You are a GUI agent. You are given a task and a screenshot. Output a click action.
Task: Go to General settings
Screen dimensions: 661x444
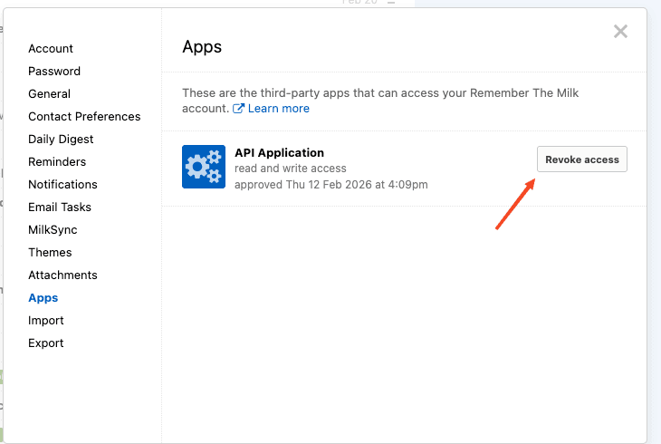pos(49,93)
